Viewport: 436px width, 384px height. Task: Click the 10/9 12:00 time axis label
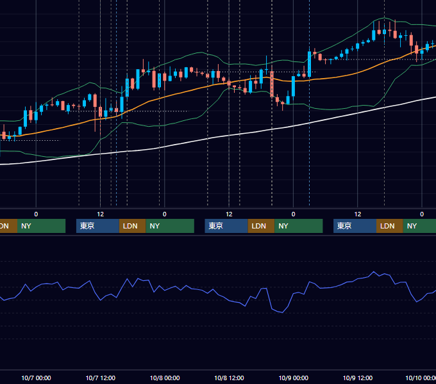tap(358, 378)
